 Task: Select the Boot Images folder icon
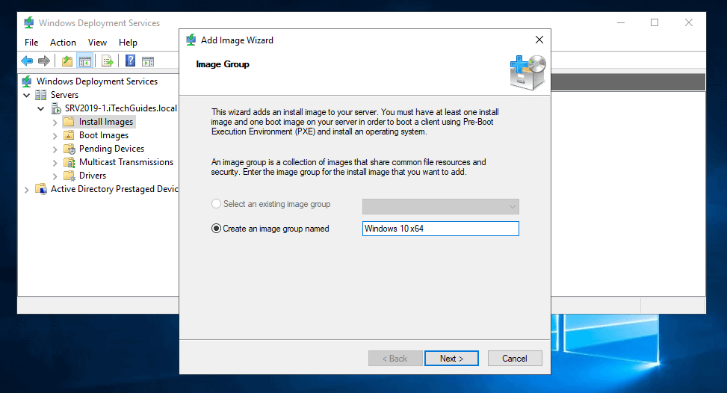pyautogui.click(x=69, y=135)
